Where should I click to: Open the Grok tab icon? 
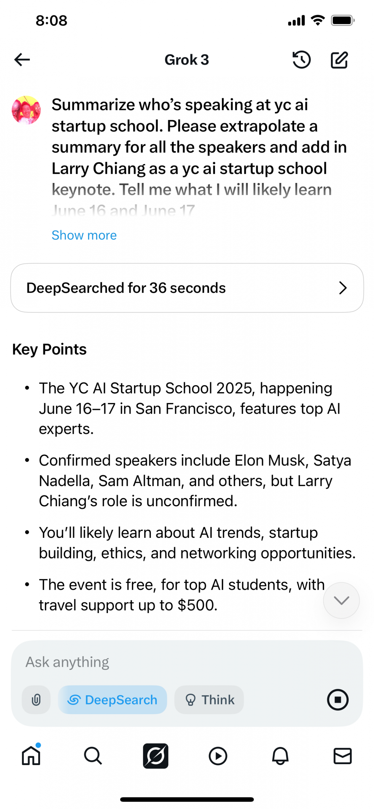tap(156, 756)
